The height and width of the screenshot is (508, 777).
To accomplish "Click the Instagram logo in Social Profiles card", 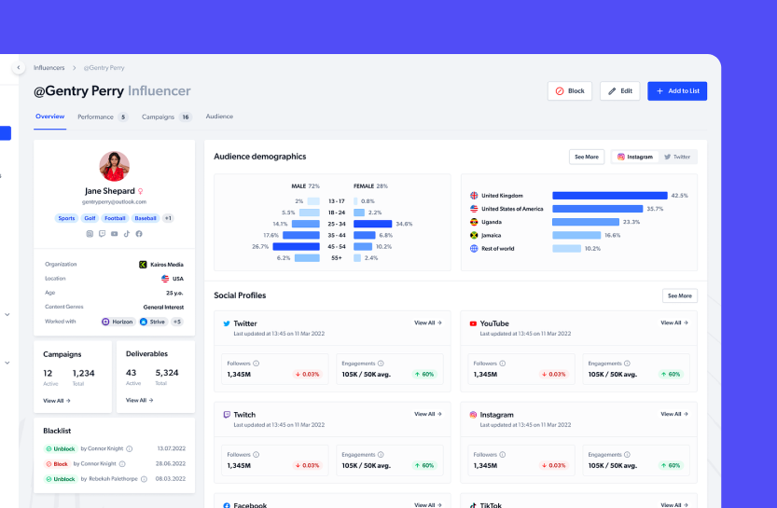I will (x=473, y=415).
